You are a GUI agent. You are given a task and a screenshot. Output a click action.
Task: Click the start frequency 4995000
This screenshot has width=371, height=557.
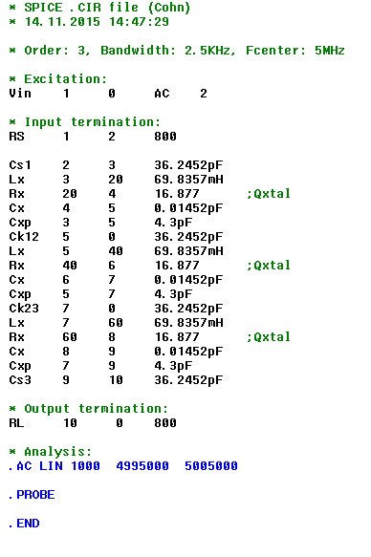(142, 466)
